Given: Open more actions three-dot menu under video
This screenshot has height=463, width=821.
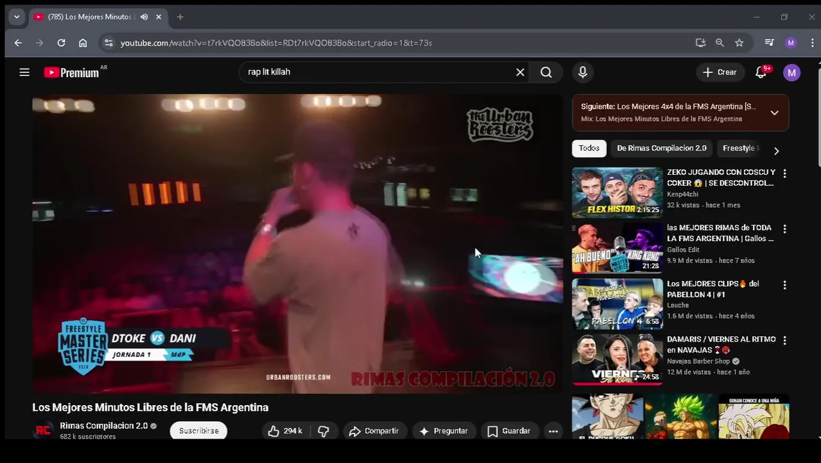Looking at the screenshot, I should tap(553, 431).
